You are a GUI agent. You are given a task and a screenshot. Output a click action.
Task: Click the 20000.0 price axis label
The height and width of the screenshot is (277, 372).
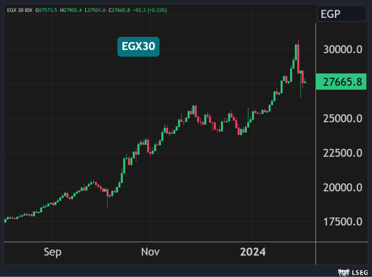pyautogui.click(x=342, y=187)
